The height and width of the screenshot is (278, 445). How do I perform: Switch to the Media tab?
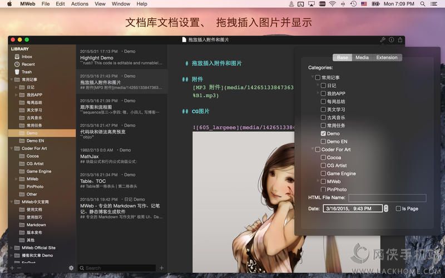point(362,57)
